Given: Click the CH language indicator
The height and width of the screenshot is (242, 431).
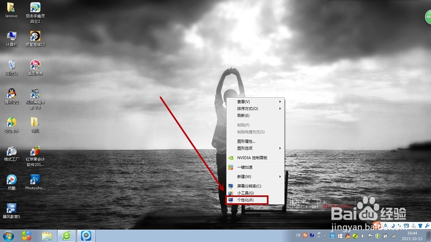Looking at the screenshot, I should pyautogui.click(x=298, y=235).
